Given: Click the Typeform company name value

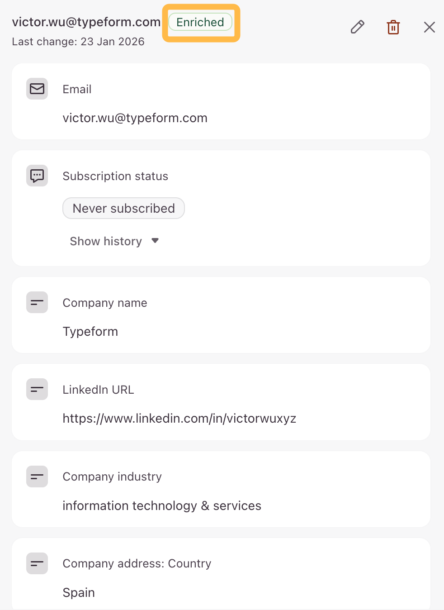Looking at the screenshot, I should pyautogui.click(x=90, y=331).
